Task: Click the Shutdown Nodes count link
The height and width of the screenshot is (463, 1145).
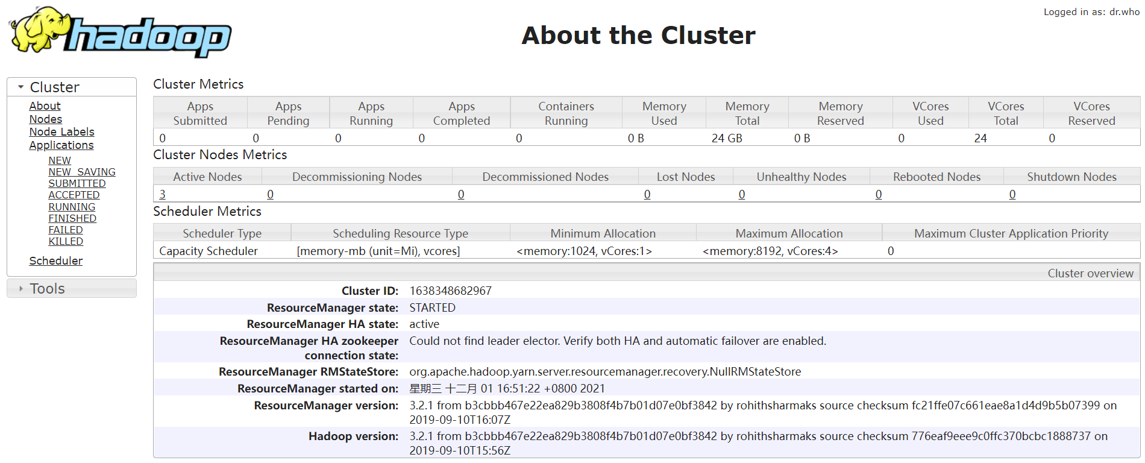Action: click(1012, 194)
